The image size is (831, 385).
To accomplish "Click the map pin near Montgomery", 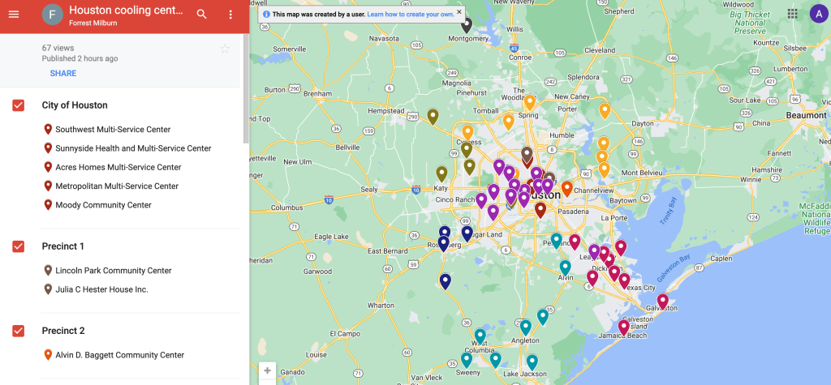I will 467,24.
